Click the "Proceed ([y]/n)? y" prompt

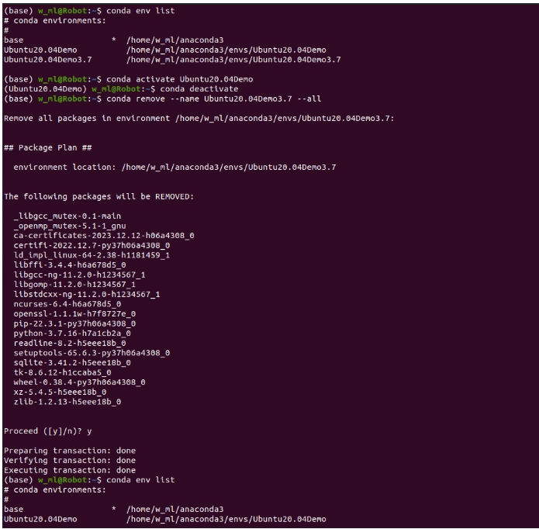point(47,430)
